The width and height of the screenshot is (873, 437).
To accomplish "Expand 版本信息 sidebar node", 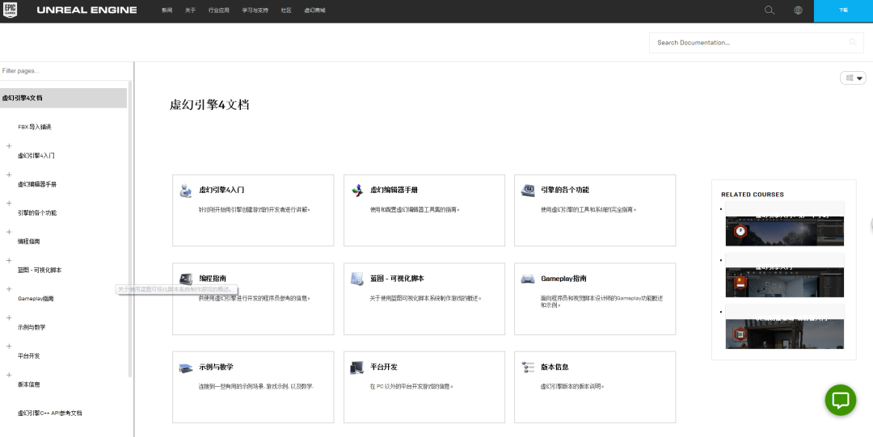I will [x=9, y=376].
